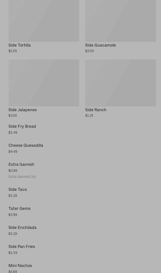This screenshot has width=161, height=273.
Task: Open the Side Taco menu entry
Action: pyautogui.click(x=17, y=189)
